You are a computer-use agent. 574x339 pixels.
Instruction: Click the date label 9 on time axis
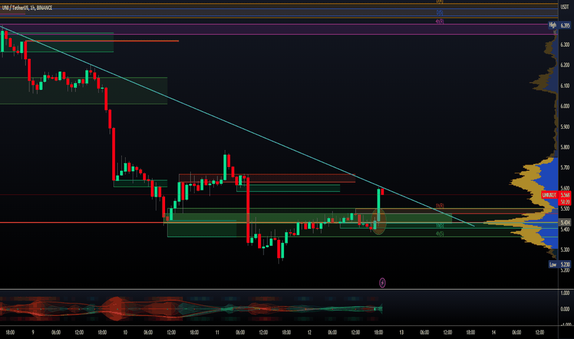(x=33, y=332)
